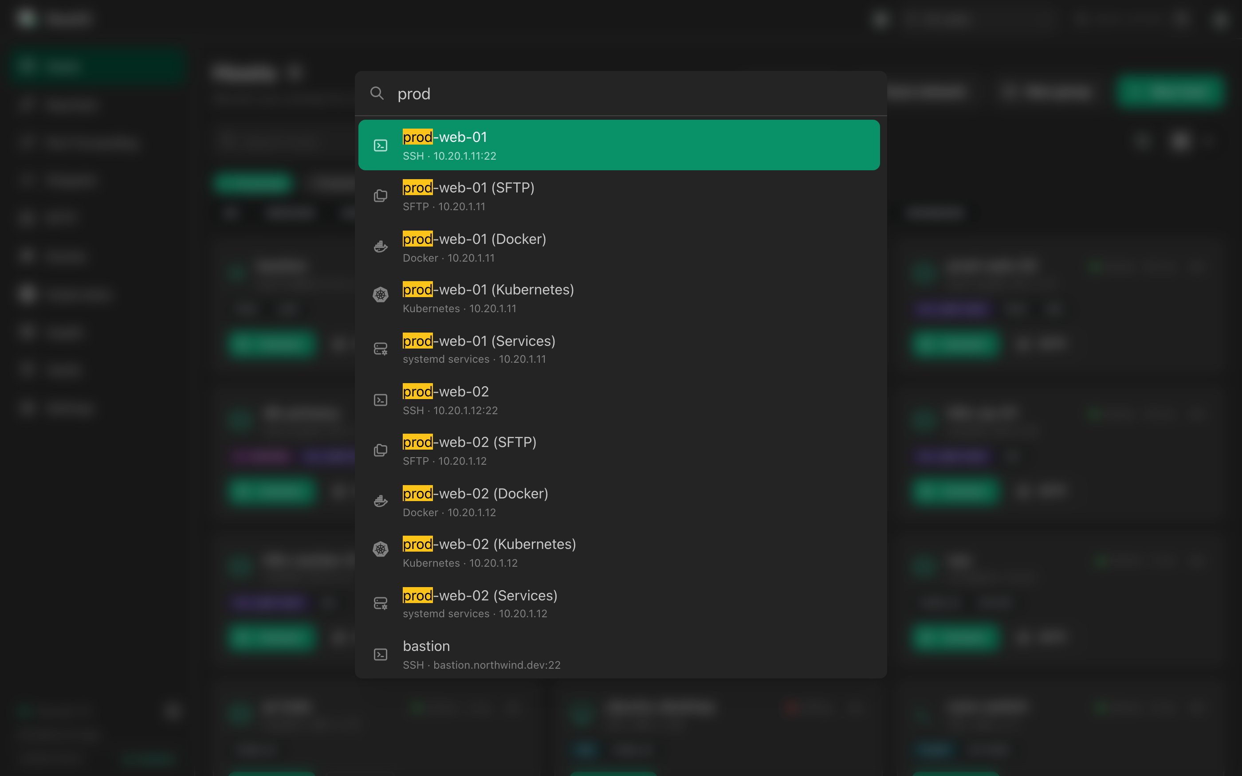Click 'systemd services · 10.20.1.12' subtitle
Image resolution: width=1242 pixels, height=776 pixels.
tap(475, 614)
